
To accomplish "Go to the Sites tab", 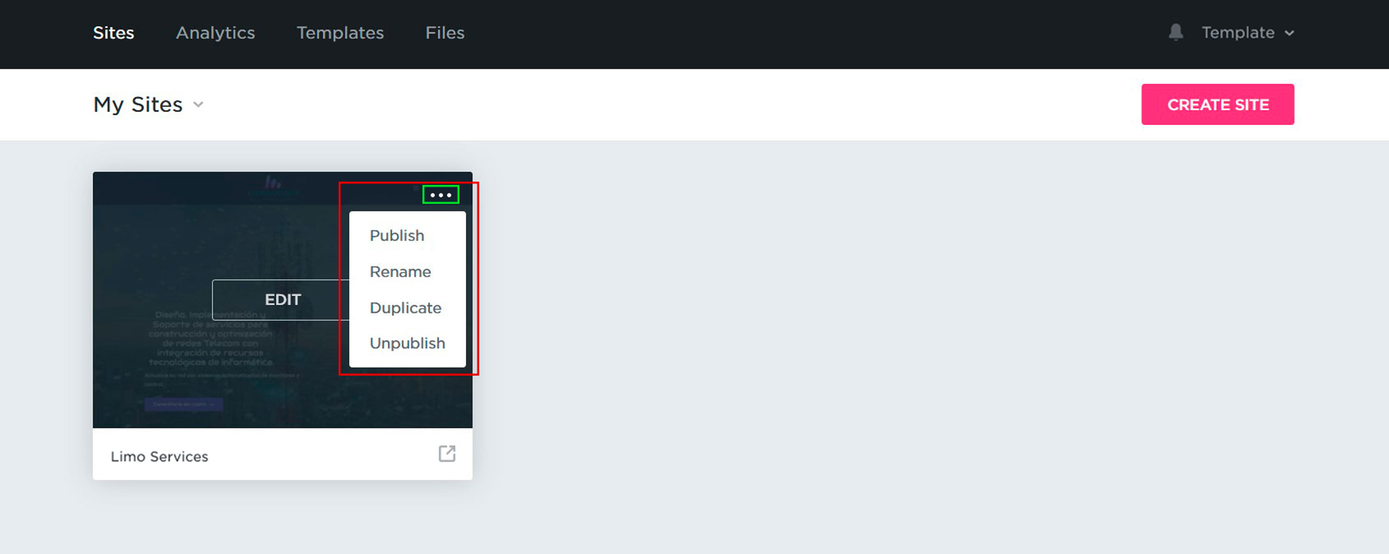I will coord(113,33).
